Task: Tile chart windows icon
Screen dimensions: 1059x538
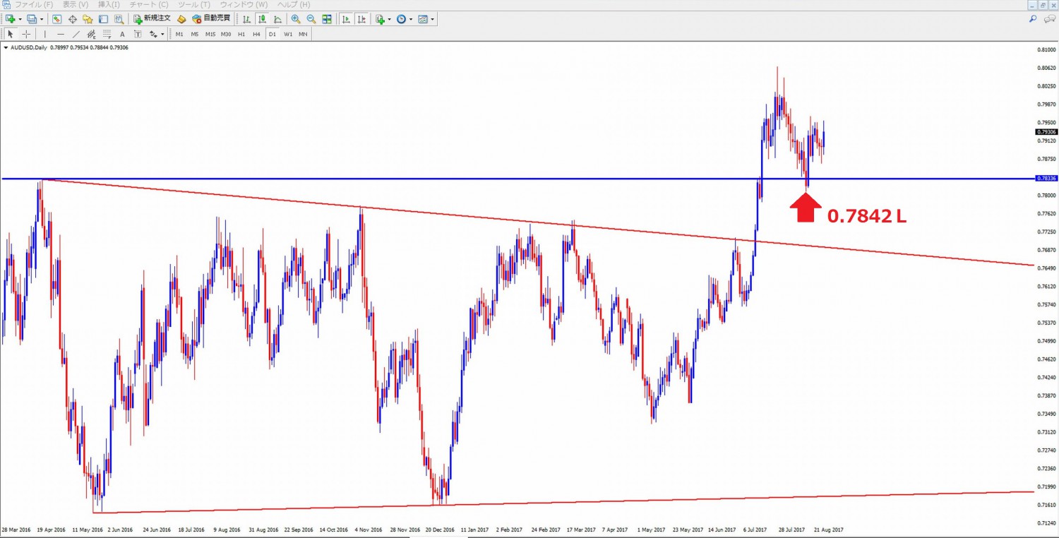Action: [327, 19]
